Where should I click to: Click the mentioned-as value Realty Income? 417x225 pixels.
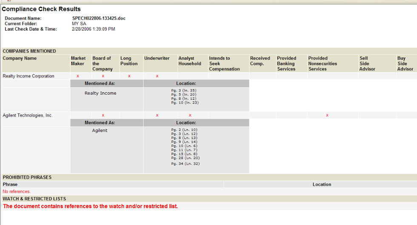tap(100, 93)
